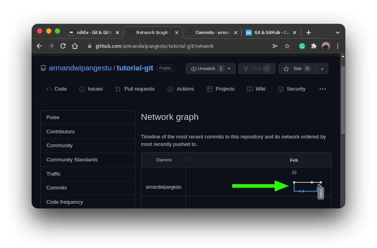Click the main branch label on graph
This screenshot has height=248, width=377.
coord(321,193)
